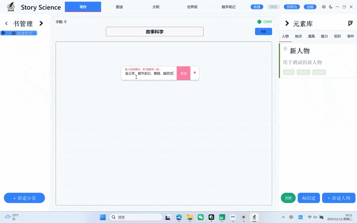Click right chevron beside 书管理
Screen dimensions: 357x223
point(41,23)
